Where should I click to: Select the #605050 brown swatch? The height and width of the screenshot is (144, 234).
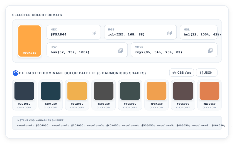[x=183, y=91]
